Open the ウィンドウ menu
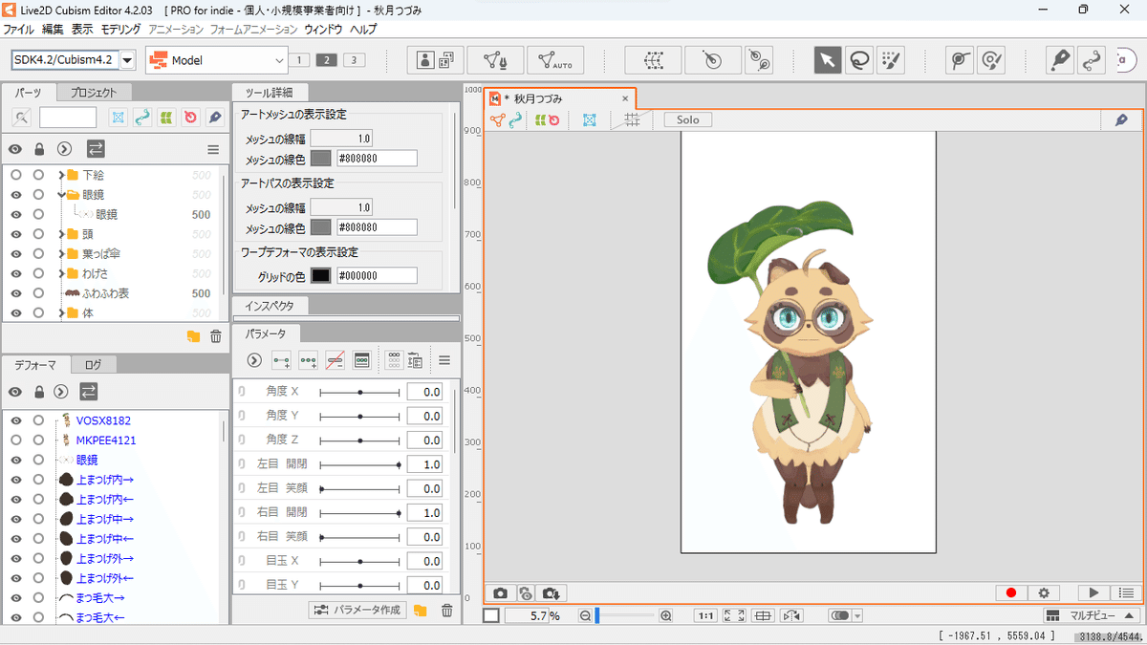 [323, 30]
